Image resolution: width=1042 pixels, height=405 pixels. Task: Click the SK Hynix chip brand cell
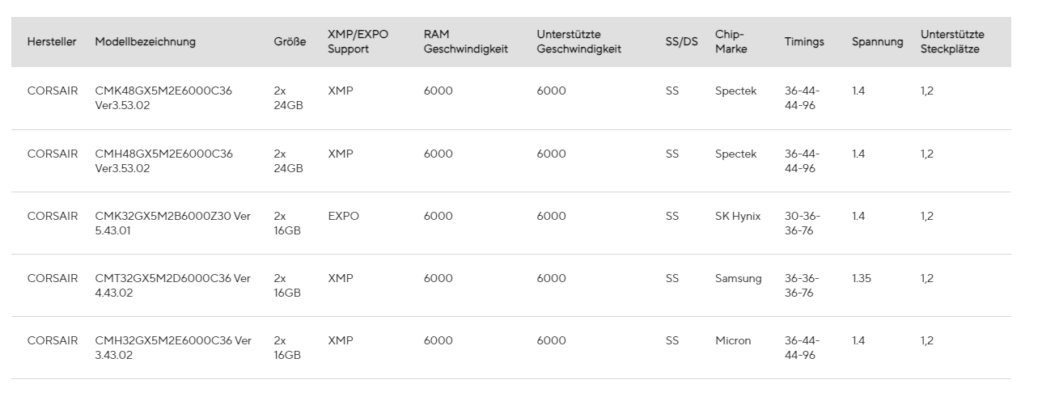[x=738, y=217]
